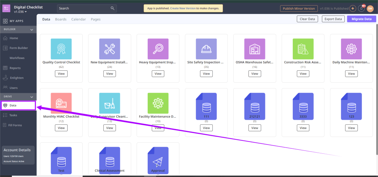Viewport: 378px width, 177px height.
Task: Click the Quality Control Checklist ribbon icon
Action: click(x=61, y=49)
